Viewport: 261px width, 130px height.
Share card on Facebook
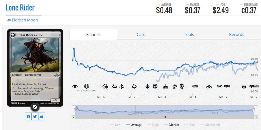point(28,117)
